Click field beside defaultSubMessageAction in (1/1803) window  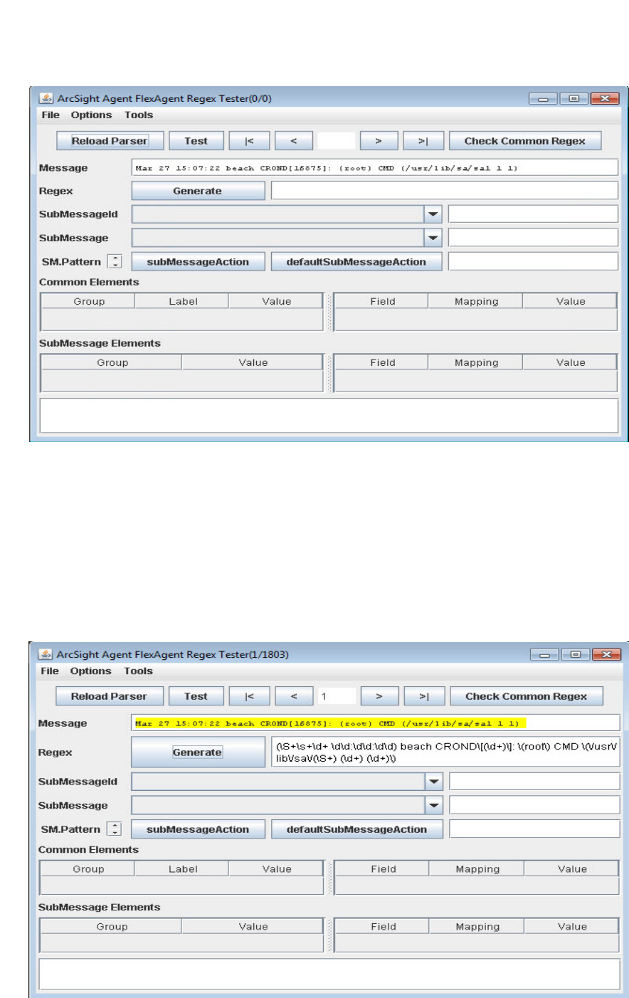point(534,829)
